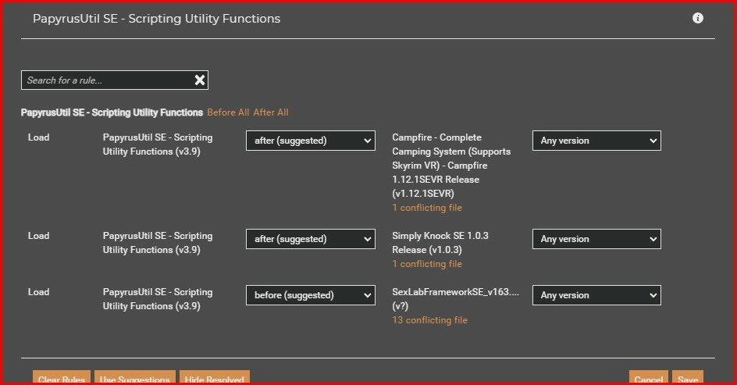The width and height of the screenshot is (737, 385).
Task: Click the 'Before All' link
Action: pos(228,112)
